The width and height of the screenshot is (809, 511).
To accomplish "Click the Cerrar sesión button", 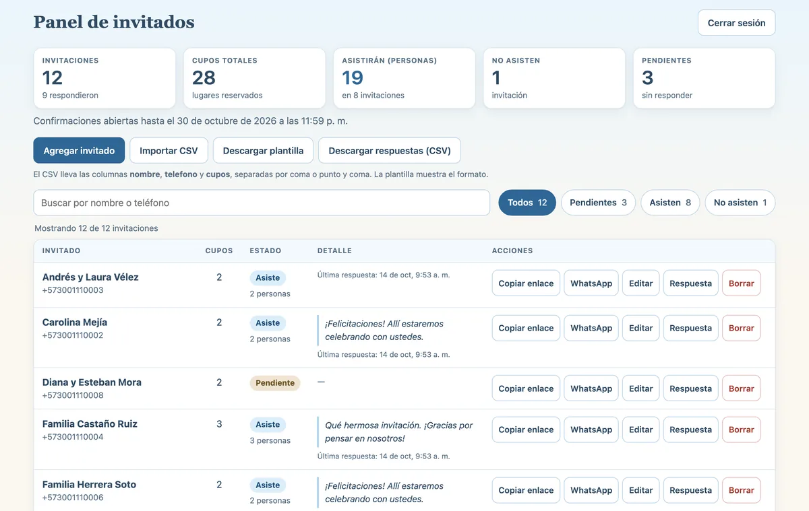I will [x=736, y=23].
